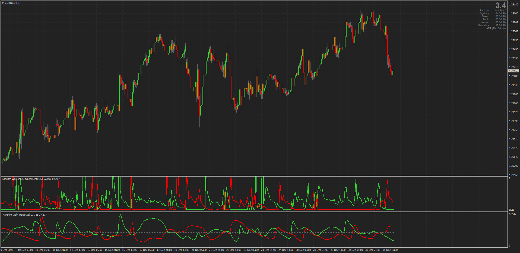The width and height of the screenshot is (520, 253).
Task: Click the EURUSD,H1 chart title
Action: [x=12, y=3]
